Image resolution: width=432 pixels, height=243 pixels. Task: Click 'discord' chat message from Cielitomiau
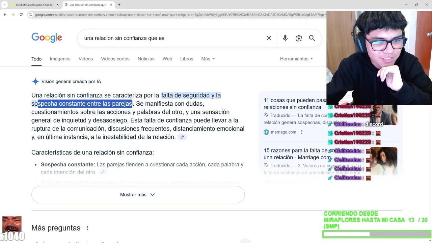pyautogui.click(x=374, y=124)
